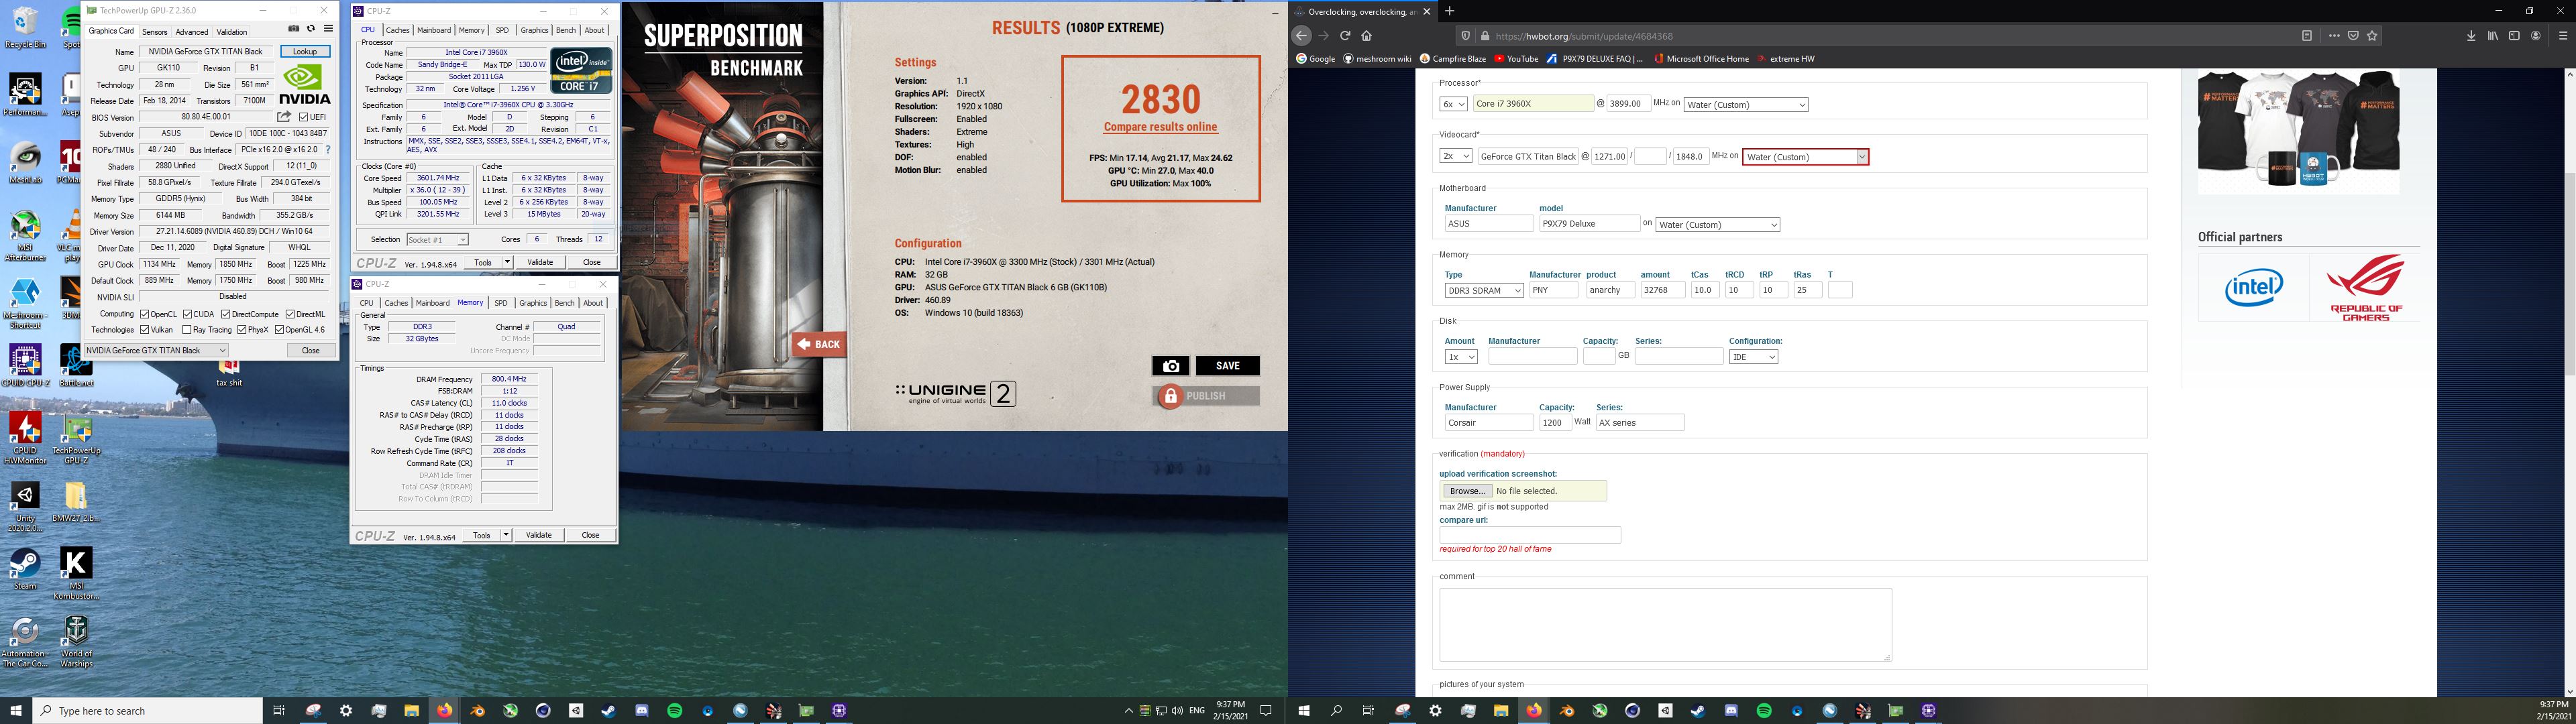2576x724 pixels.
Task: Click the GPU-Z refresh icon
Action: click(311, 29)
